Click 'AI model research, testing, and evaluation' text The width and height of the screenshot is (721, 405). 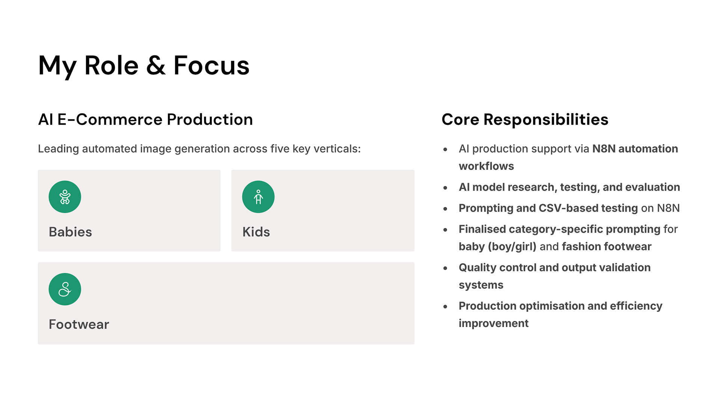(569, 187)
